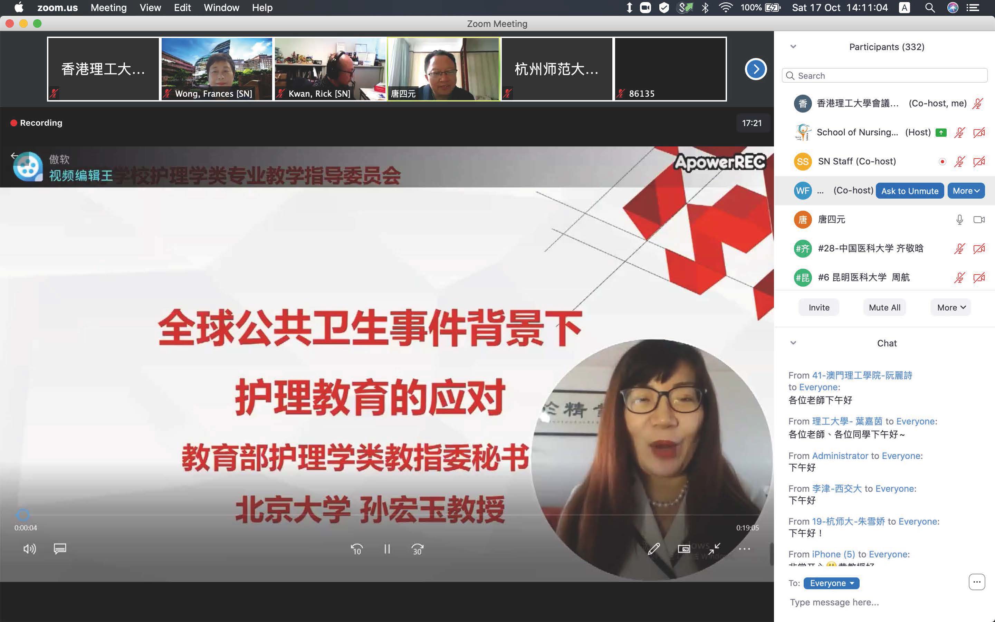Click the video player volume speaker icon
The width and height of the screenshot is (995, 622).
pos(30,549)
